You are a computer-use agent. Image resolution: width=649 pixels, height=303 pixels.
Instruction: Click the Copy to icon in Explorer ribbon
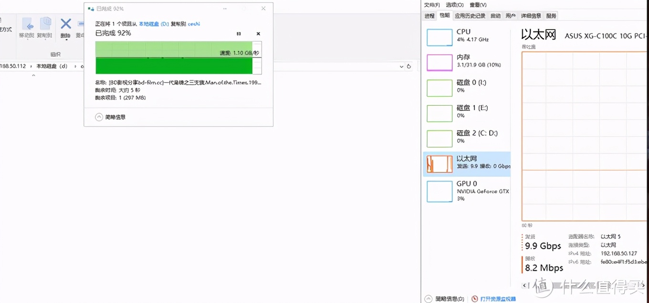[45, 24]
